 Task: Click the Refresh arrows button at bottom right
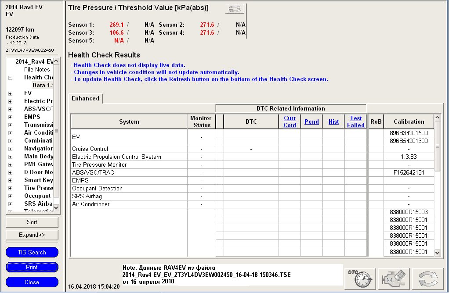point(427,278)
